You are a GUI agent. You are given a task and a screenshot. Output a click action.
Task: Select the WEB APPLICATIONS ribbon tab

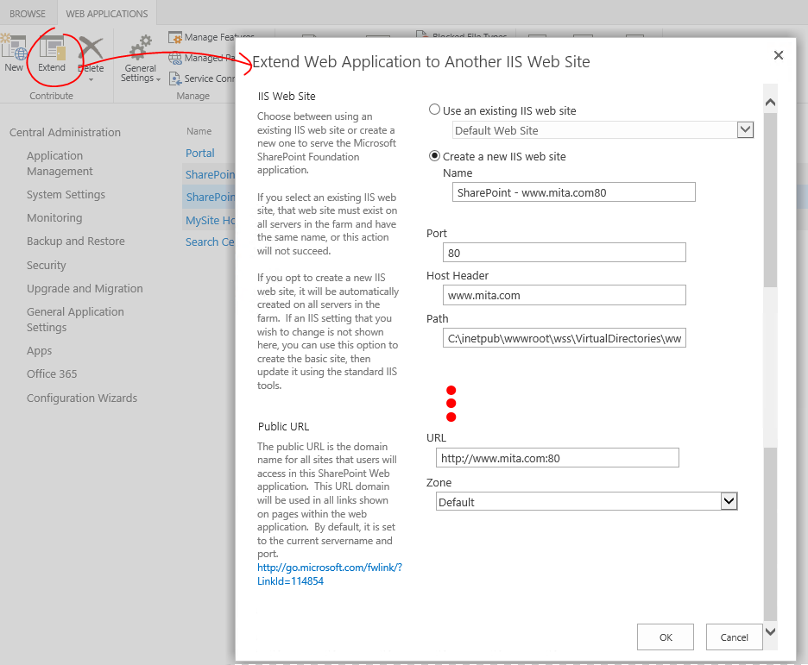[x=106, y=13]
